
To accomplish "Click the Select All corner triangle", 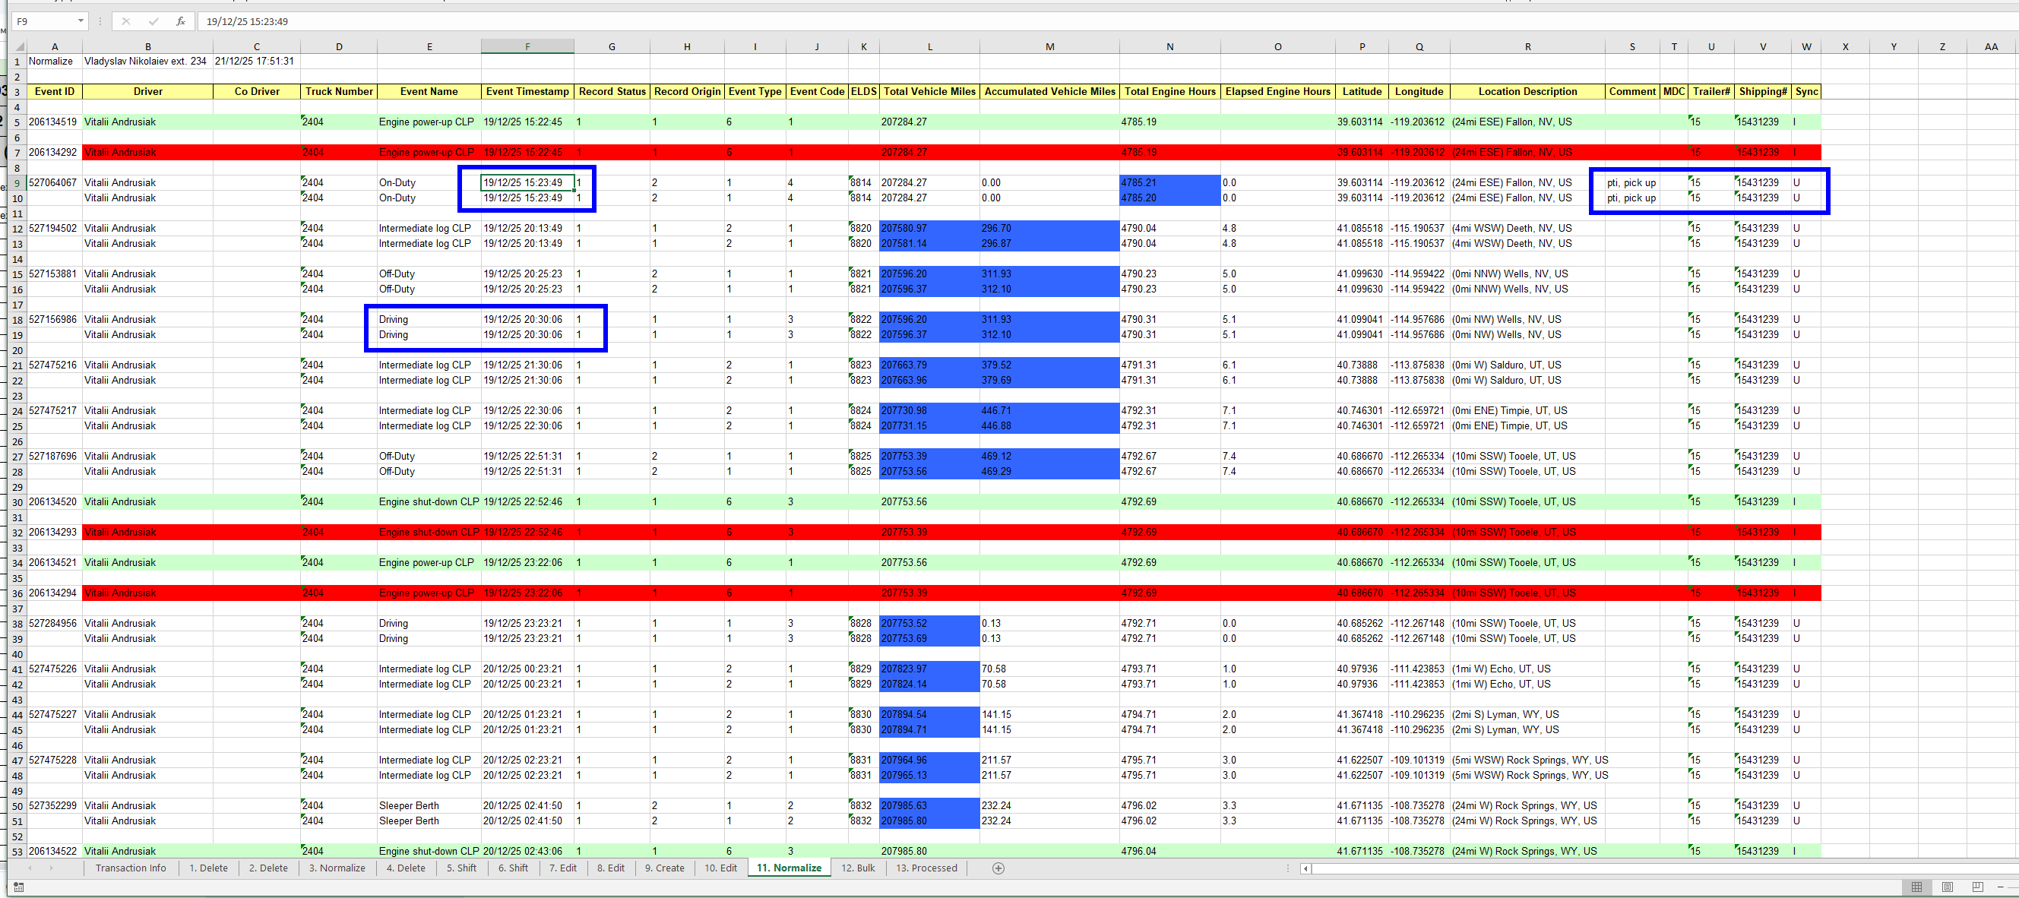I will pos(18,46).
